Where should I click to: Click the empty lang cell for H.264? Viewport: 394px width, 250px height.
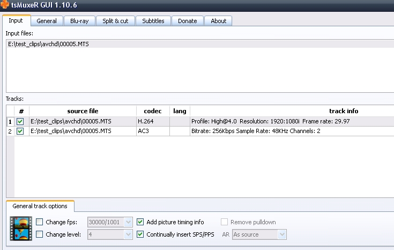pos(180,121)
